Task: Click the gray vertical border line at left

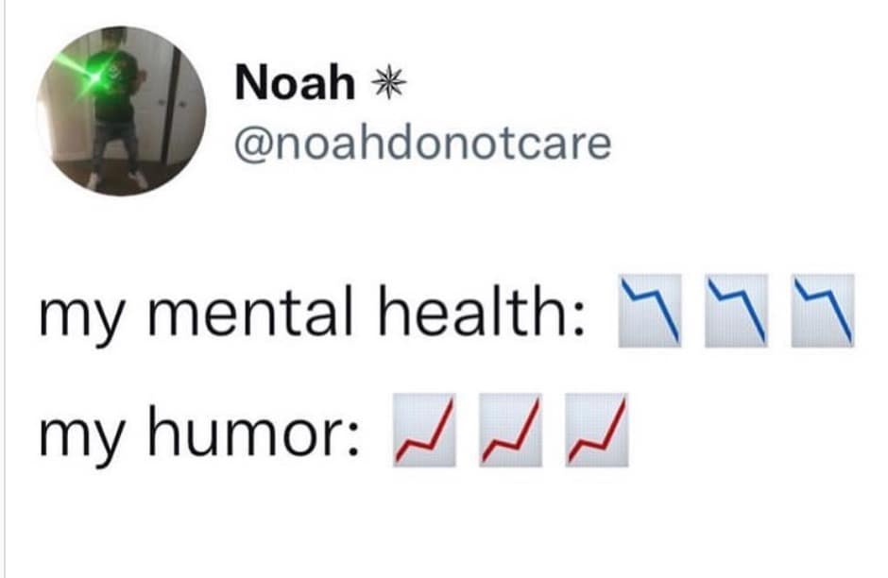Action: 5,289
